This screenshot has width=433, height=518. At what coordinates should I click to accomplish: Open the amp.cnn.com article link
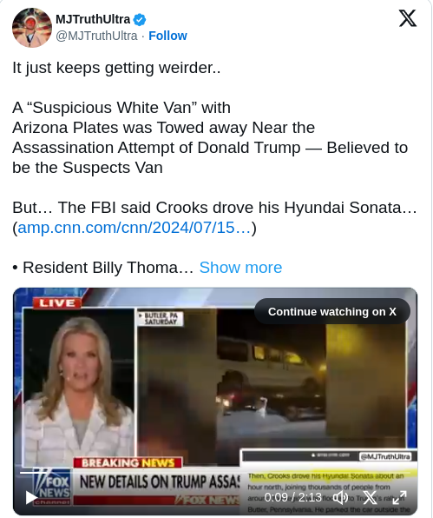[134, 228]
